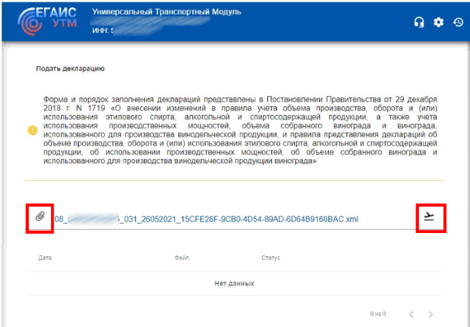This screenshot has height=327, width=470.
Task: Attach file using paperclip icon
Action: (x=40, y=216)
